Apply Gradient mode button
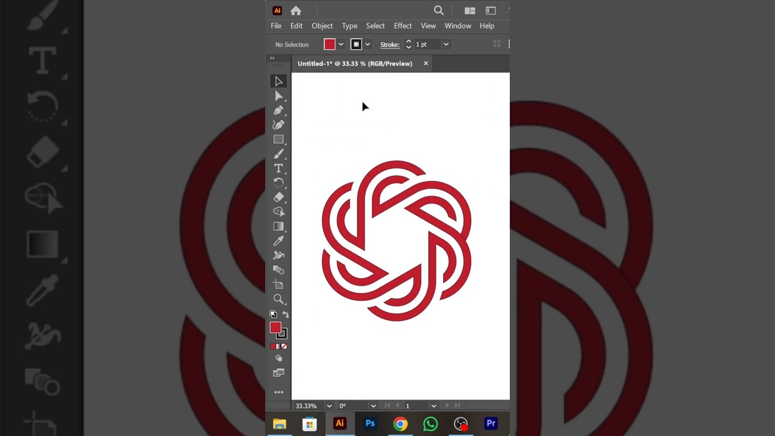The image size is (775, 436). [279, 346]
